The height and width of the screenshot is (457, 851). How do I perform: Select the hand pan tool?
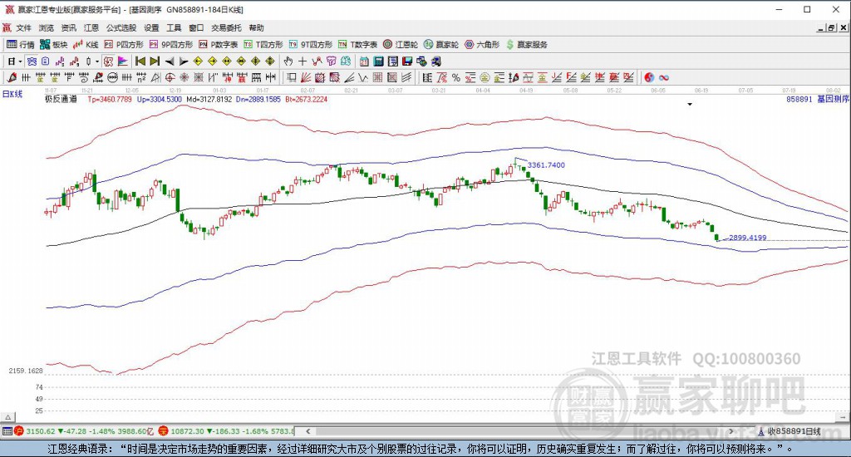(288, 61)
